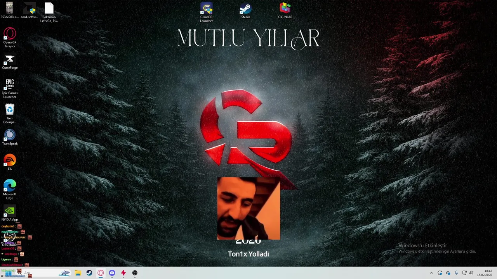The image size is (497, 279).
Task: Click the red lightning bolt taskbar app
Action: coord(123,273)
